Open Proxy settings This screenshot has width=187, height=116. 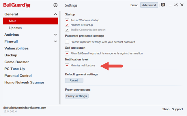point(77,96)
